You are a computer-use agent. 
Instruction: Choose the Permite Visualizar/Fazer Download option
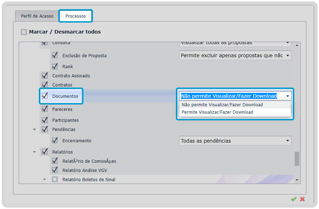click(235, 112)
